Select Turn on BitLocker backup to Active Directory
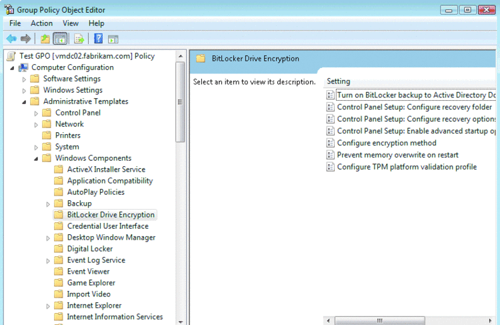 click(x=416, y=95)
